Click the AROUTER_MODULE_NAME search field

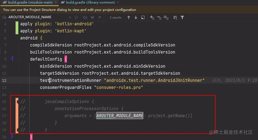coord(38,17)
